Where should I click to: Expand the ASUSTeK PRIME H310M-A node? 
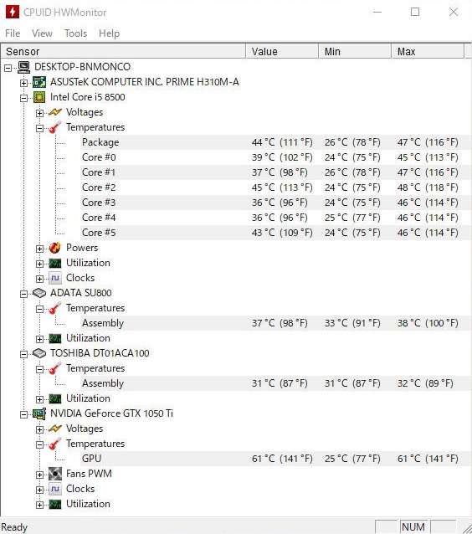[x=23, y=83]
